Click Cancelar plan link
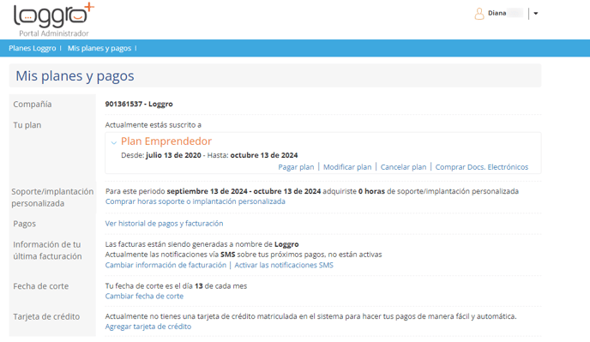The width and height of the screenshot is (590, 342). 403,167
